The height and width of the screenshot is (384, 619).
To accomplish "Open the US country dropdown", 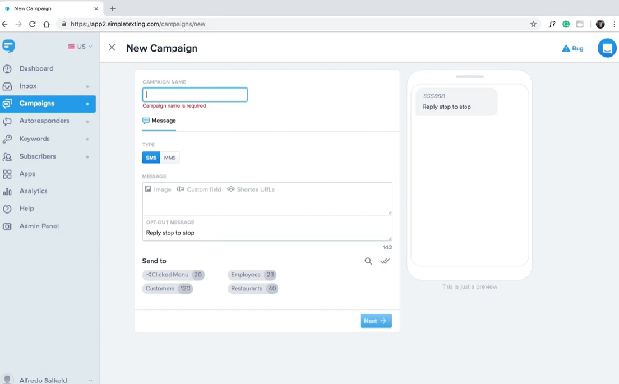I will [x=80, y=47].
